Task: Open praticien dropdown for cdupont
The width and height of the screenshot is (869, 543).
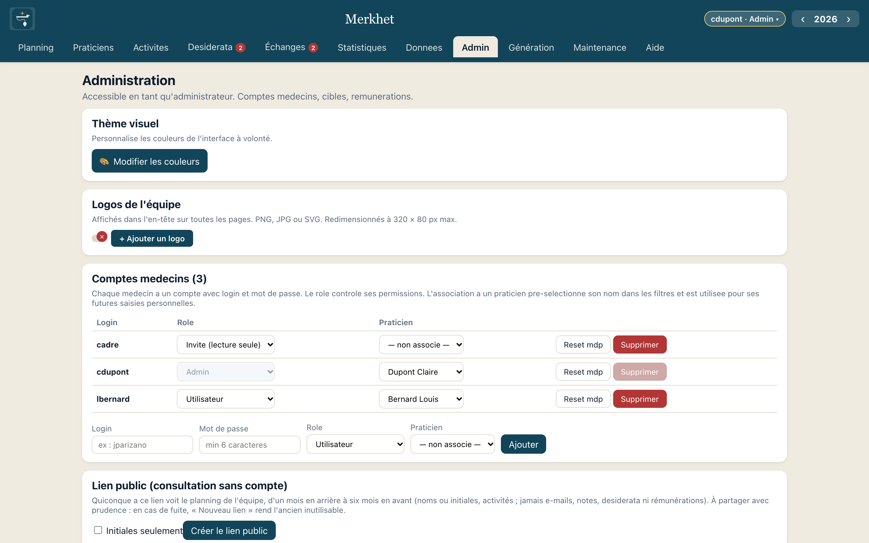Action: pyautogui.click(x=421, y=372)
